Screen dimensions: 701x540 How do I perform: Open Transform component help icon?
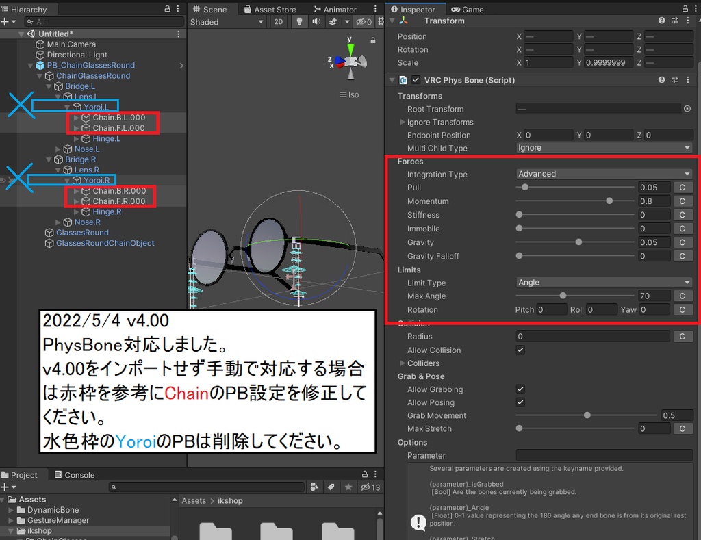pos(662,21)
